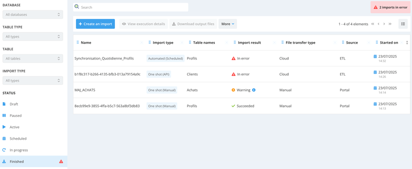
Task: Click the drag handle icon of Name column
Action: [x=78, y=42]
